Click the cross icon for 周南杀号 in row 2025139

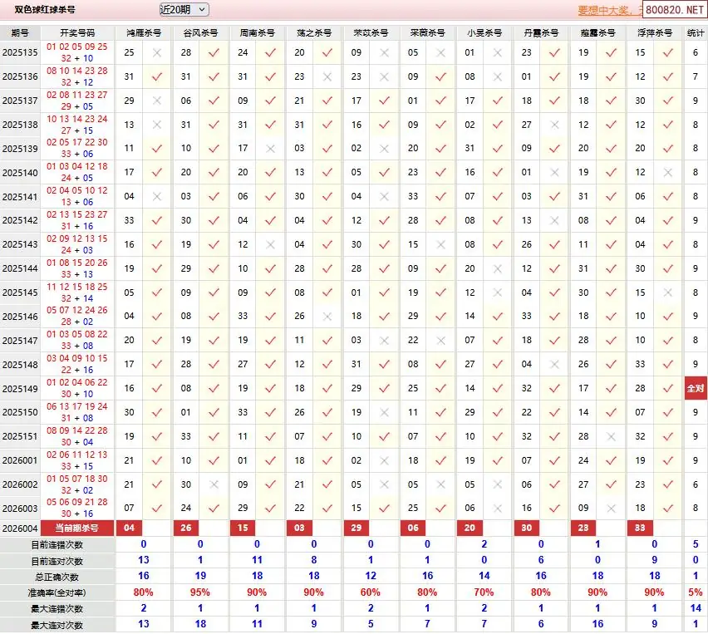point(270,149)
